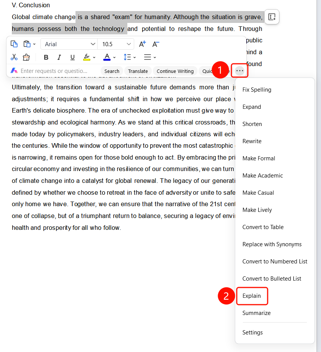The height and width of the screenshot is (352, 321).
Task: Open the Paste options arrow
Action: pyautogui.click(x=34, y=44)
